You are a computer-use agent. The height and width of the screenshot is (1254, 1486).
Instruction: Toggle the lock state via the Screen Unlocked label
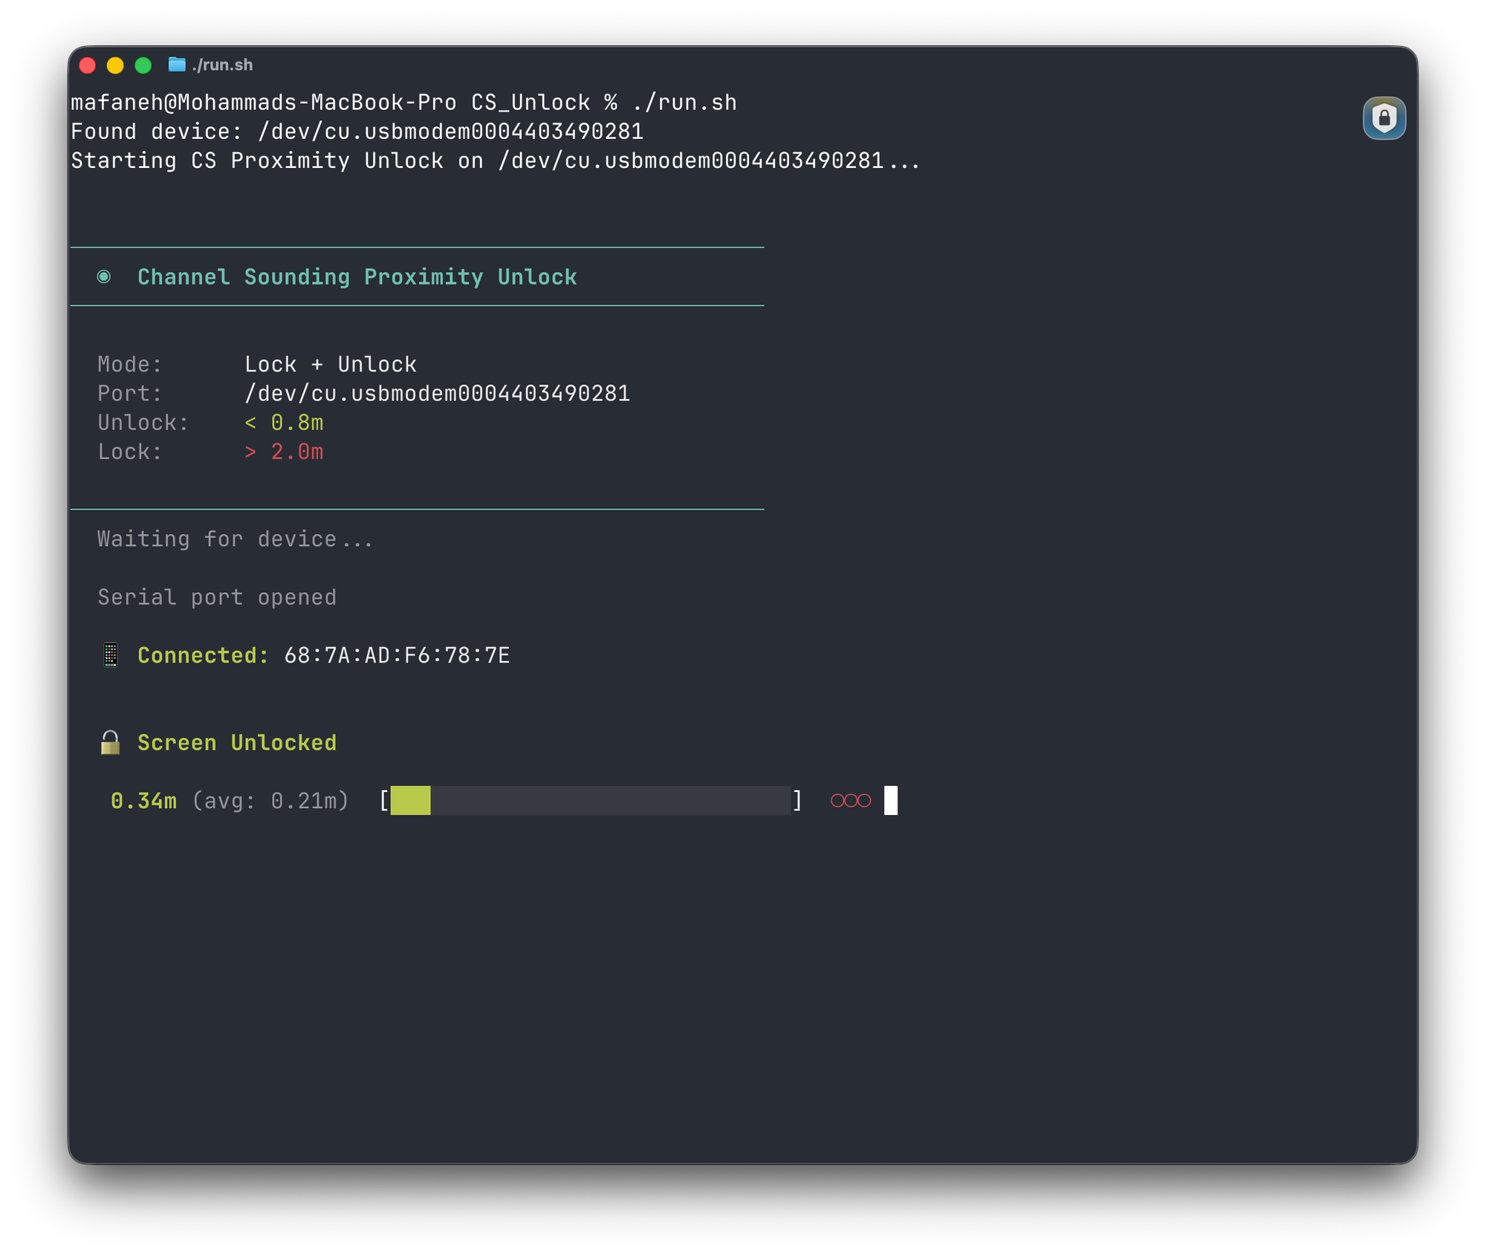236,741
